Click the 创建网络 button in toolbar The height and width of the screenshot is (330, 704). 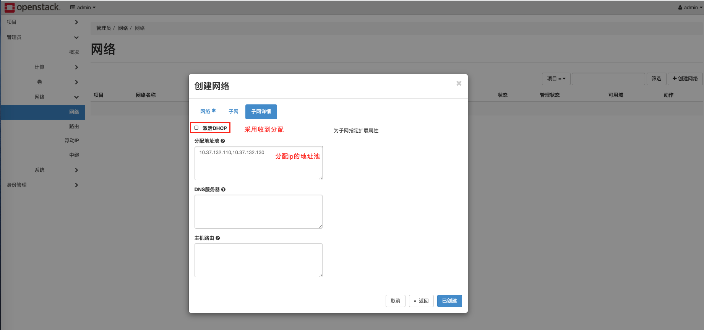pyautogui.click(x=685, y=79)
